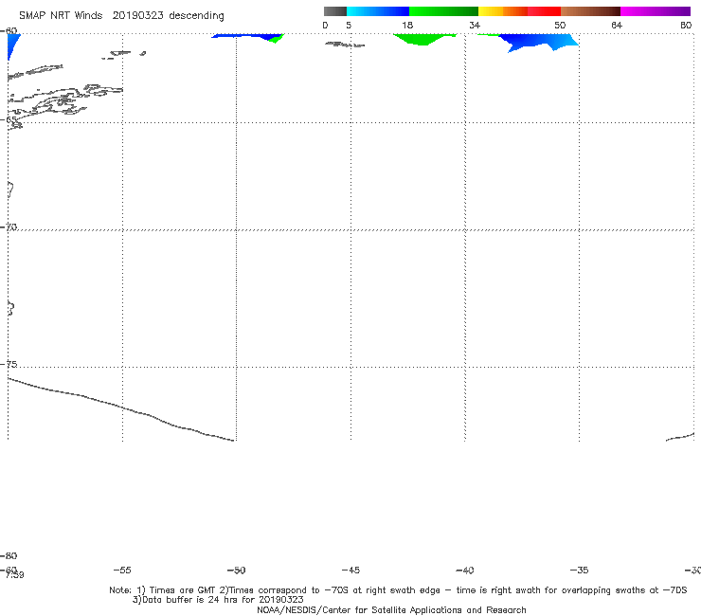Image resolution: width=701 pixels, height=616 pixels.
Task: Click the color bar label "50"
Action: [x=560, y=25]
